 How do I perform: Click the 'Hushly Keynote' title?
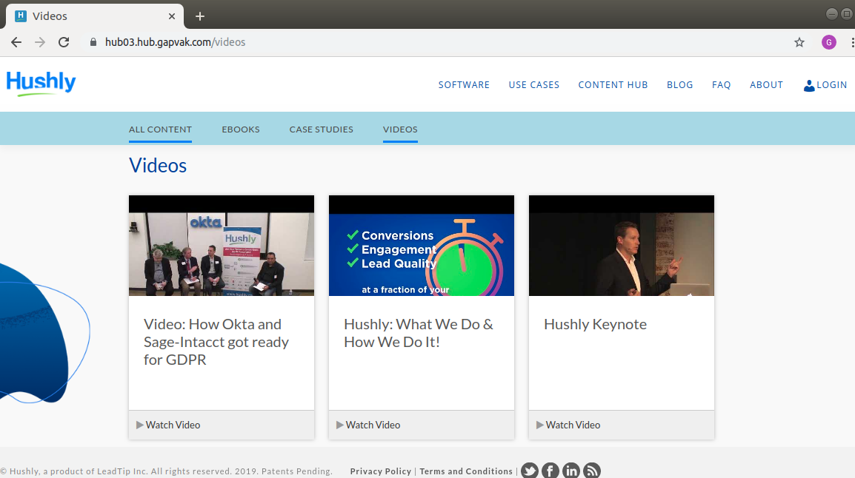click(x=596, y=325)
